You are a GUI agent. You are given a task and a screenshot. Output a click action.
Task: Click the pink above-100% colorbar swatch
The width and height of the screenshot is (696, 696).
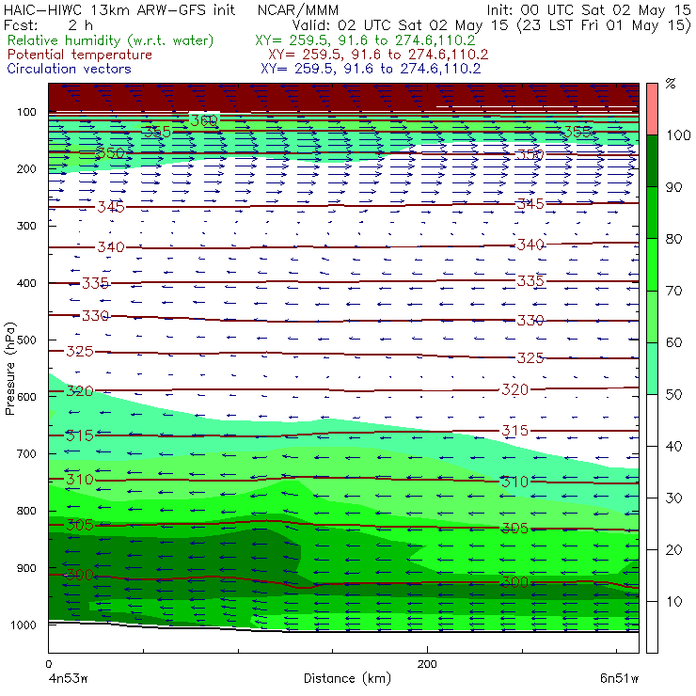652,109
